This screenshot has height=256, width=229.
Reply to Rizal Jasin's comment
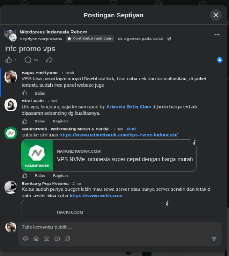(40, 121)
